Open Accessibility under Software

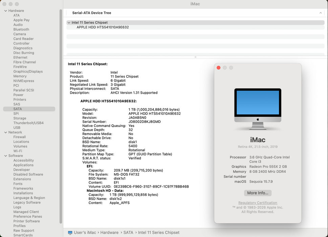23,160
